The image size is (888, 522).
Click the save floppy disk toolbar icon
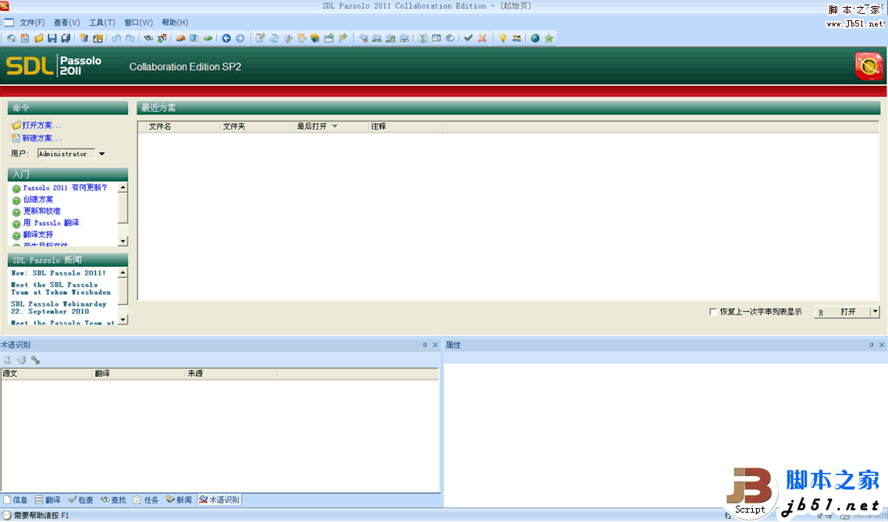coord(52,38)
